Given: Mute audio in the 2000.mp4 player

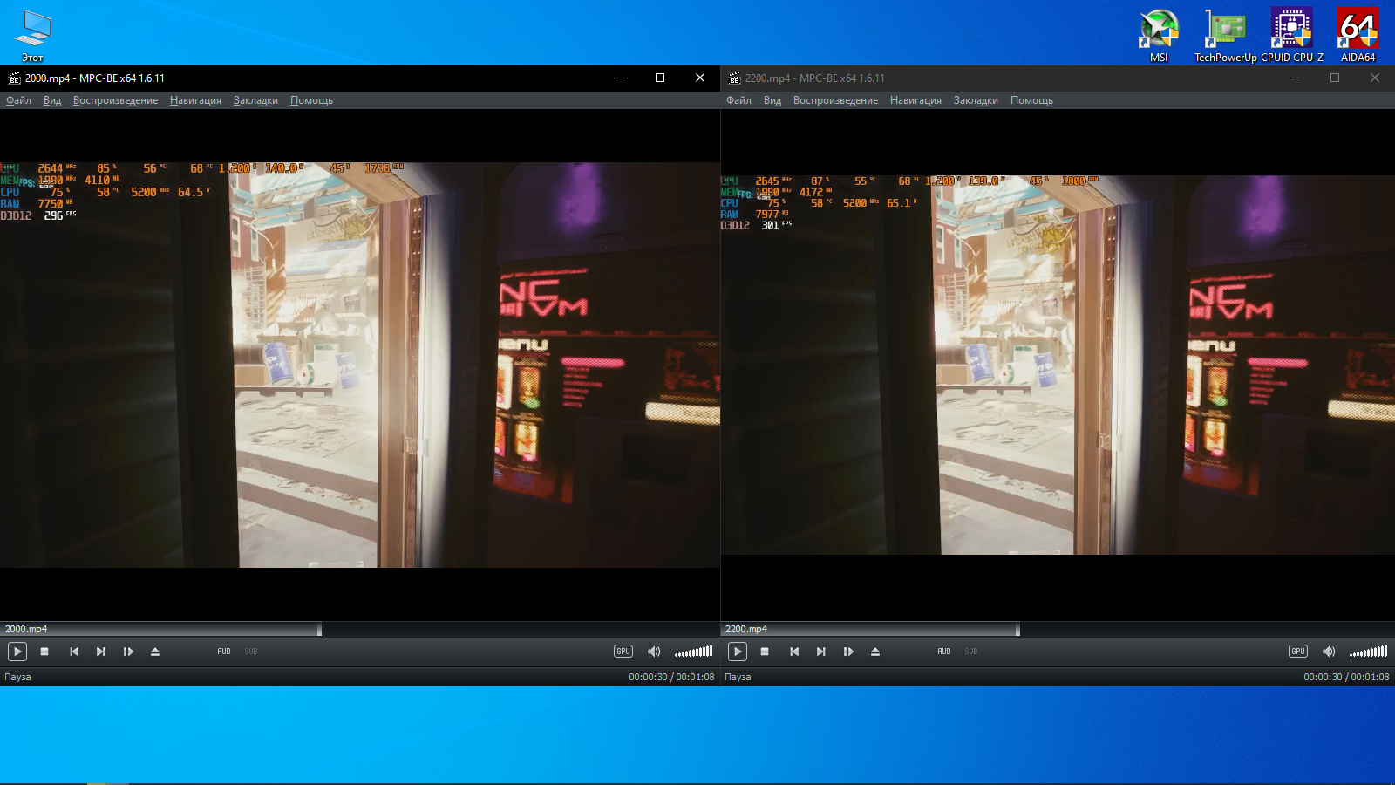Looking at the screenshot, I should pyautogui.click(x=654, y=652).
